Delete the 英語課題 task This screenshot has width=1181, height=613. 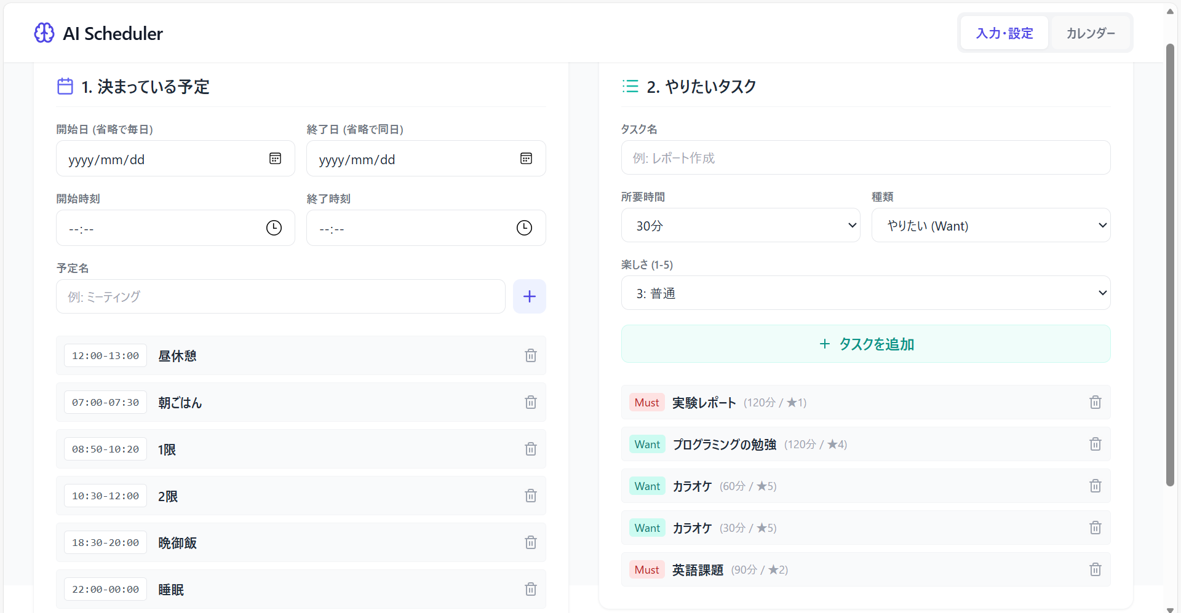[1095, 569]
